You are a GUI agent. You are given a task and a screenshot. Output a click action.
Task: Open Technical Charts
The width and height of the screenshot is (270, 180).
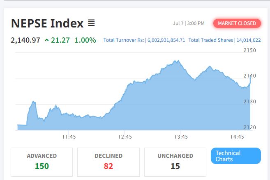pyautogui.click(x=235, y=156)
